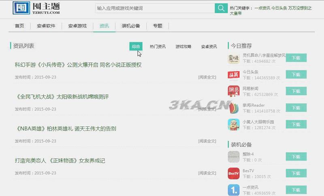Click 阅读全文 for the NBA英雄 article
The height and width of the screenshot is (196, 324).
pyautogui.click(x=207, y=141)
